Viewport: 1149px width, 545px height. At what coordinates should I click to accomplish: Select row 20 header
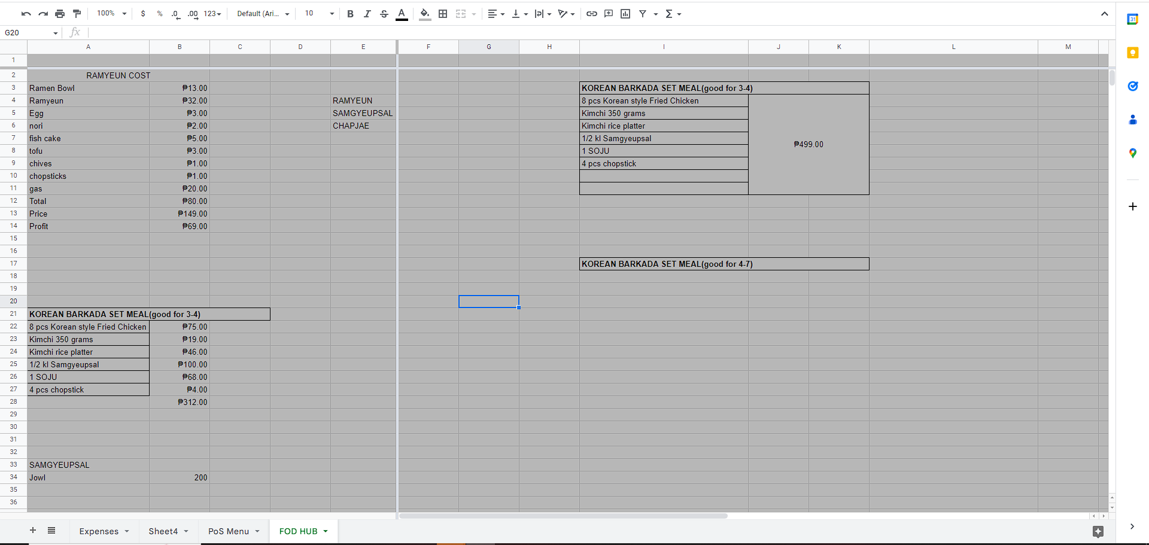tap(13, 302)
